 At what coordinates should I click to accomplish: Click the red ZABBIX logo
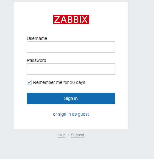(71, 19)
